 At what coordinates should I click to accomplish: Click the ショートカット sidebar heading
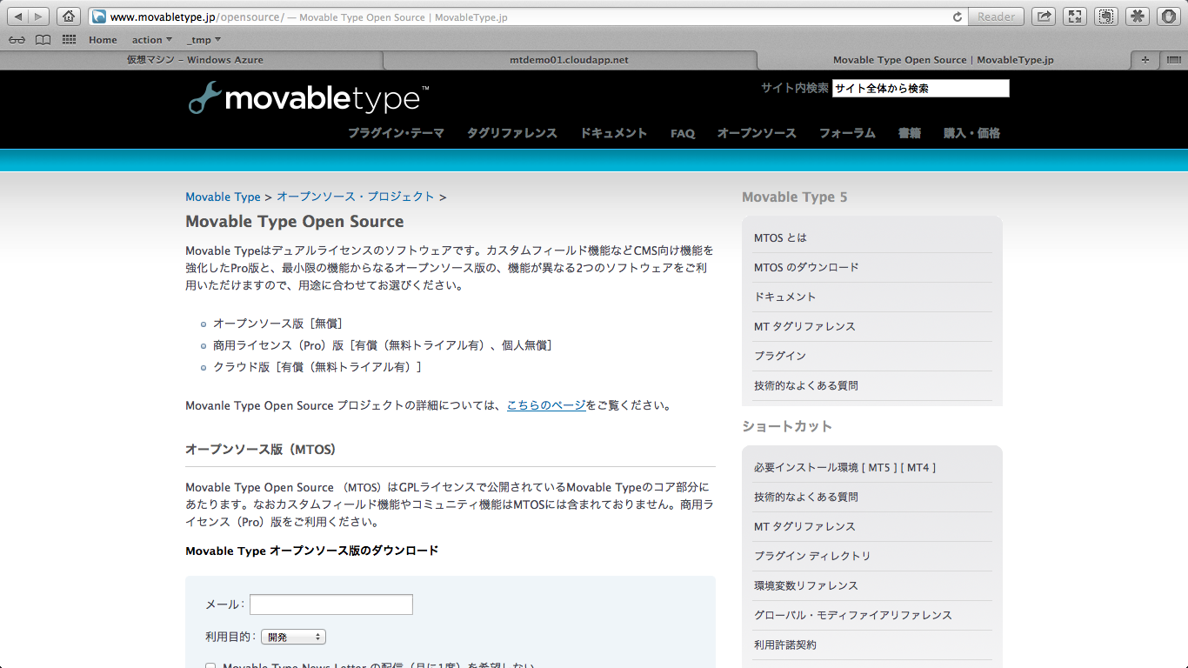point(787,426)
